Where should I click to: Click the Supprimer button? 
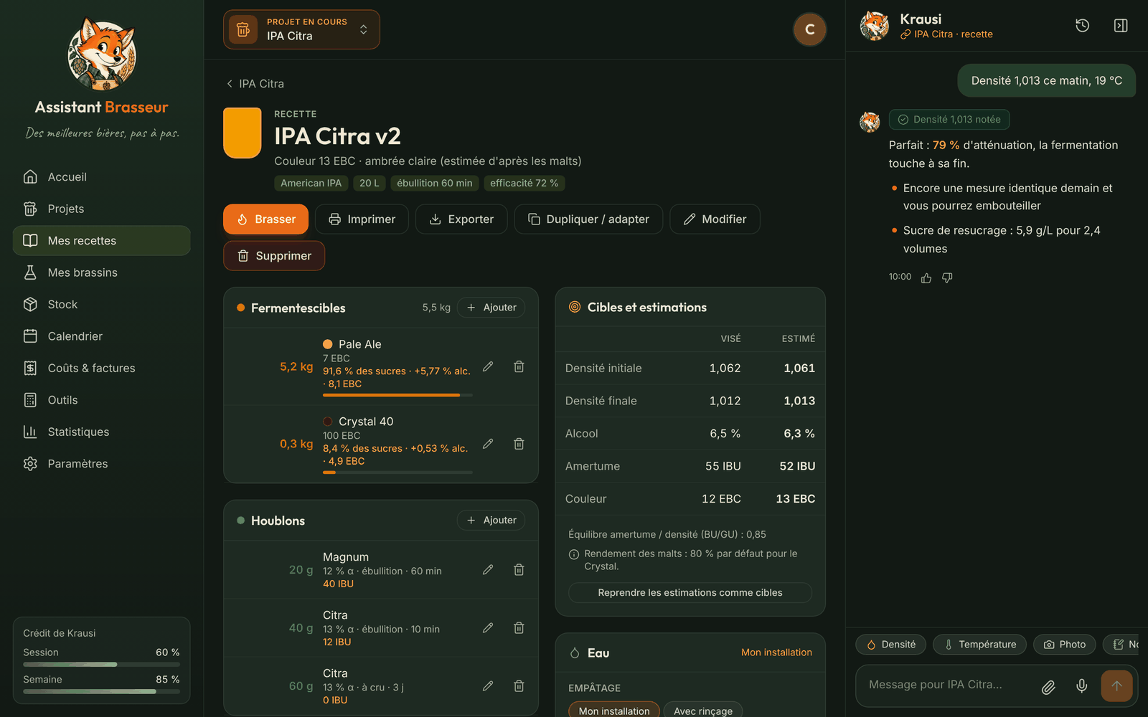click(274, 256)
